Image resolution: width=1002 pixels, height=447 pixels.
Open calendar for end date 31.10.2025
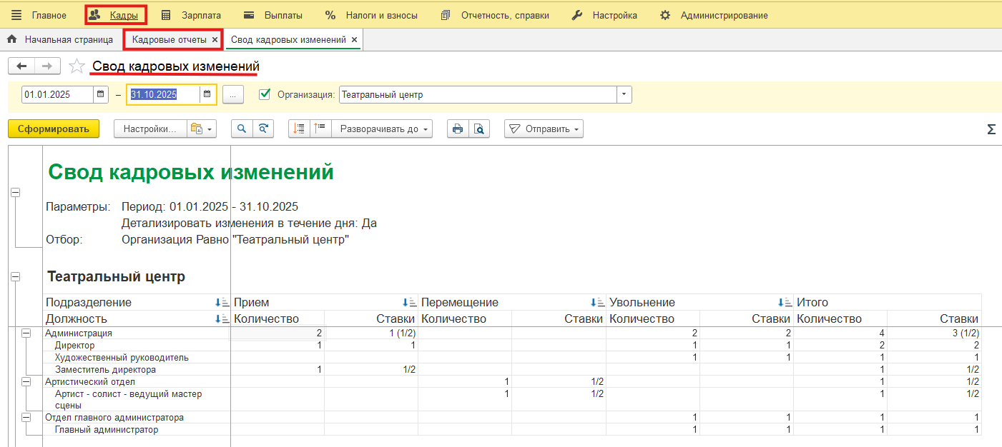(207, 94)
